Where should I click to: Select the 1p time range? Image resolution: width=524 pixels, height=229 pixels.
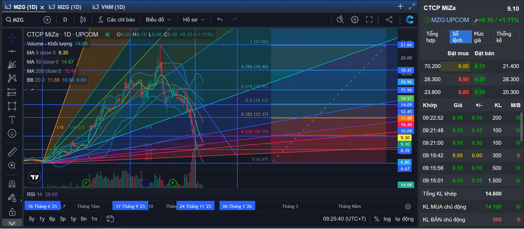tap(73, 219)
